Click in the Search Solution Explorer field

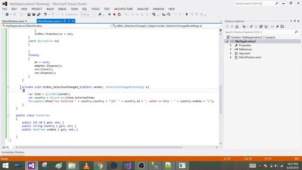click(260, 32)
